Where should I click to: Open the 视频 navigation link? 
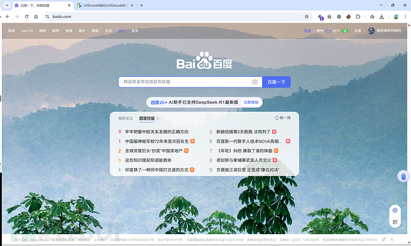click(x=68, y=31)
